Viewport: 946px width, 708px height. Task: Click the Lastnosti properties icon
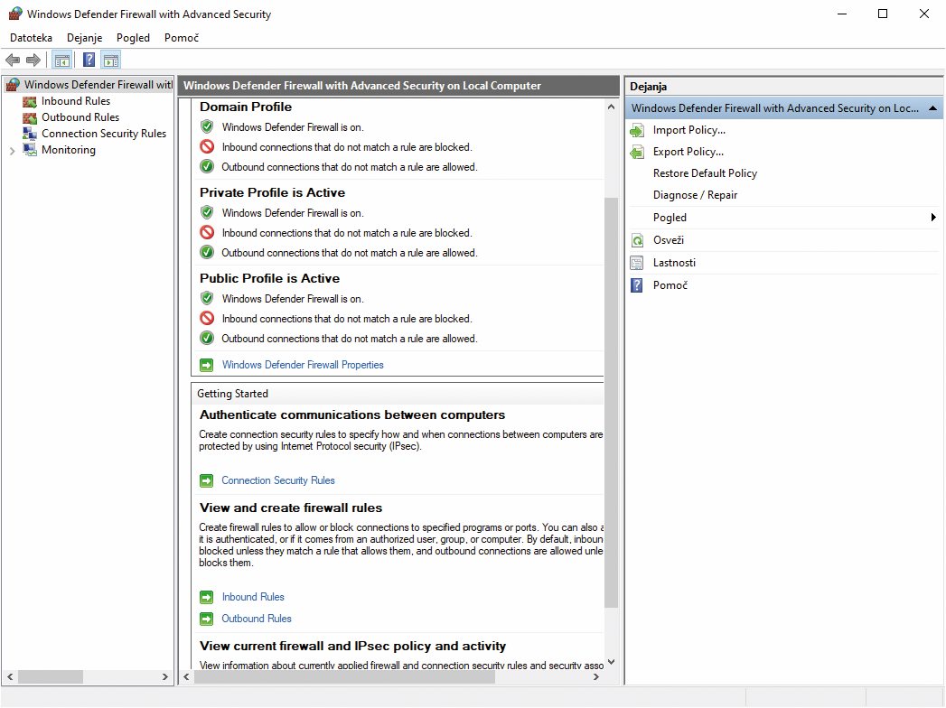pos(637,263)
